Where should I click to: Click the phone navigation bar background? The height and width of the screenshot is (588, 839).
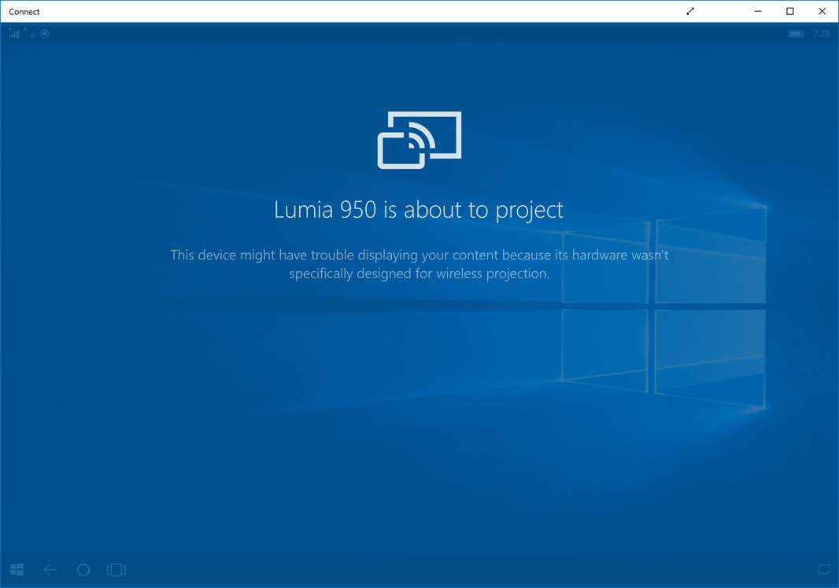click(x=419, y=569)
